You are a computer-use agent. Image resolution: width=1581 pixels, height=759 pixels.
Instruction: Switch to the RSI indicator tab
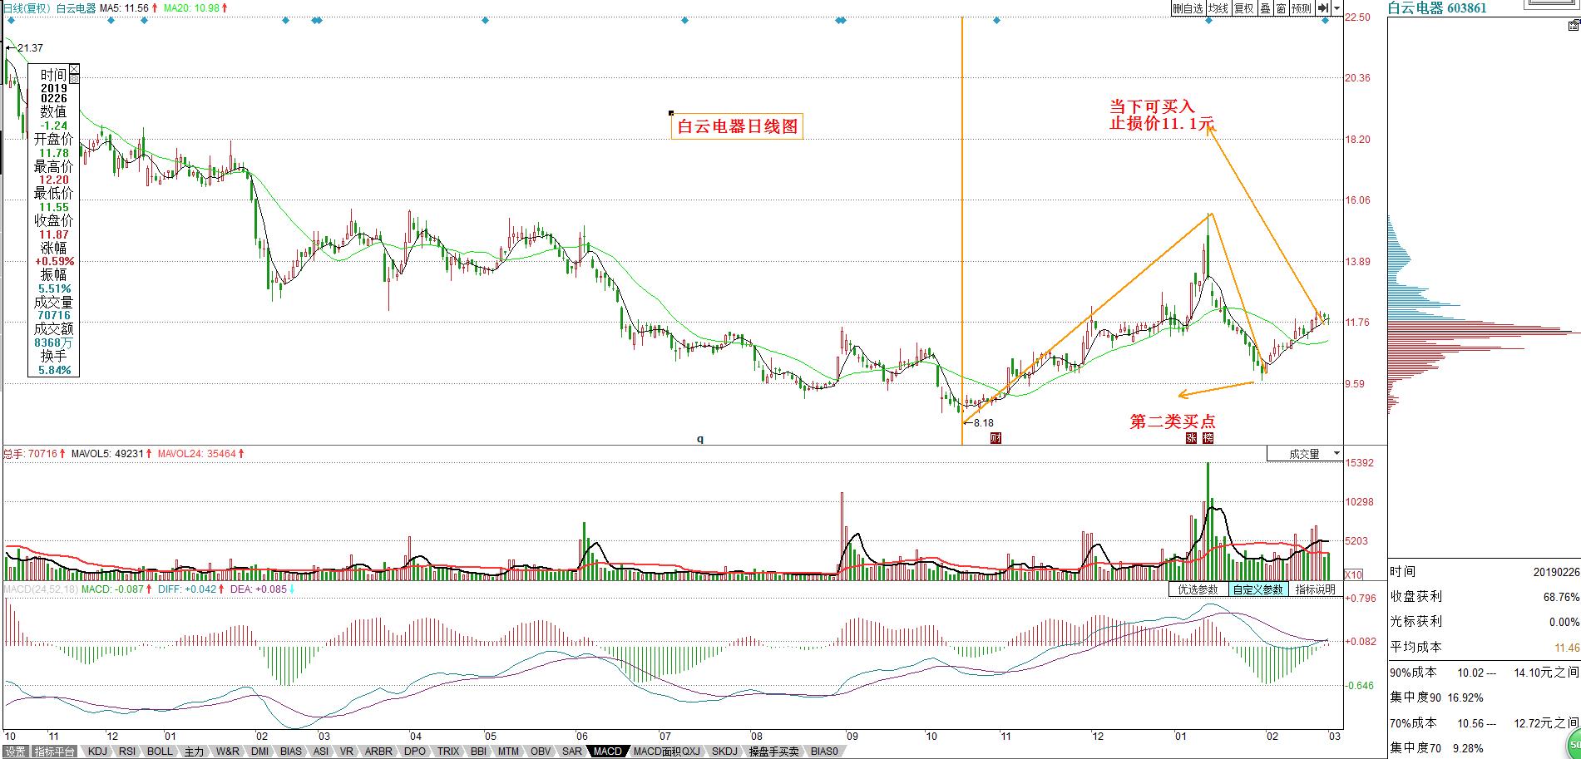coord(126,752)
